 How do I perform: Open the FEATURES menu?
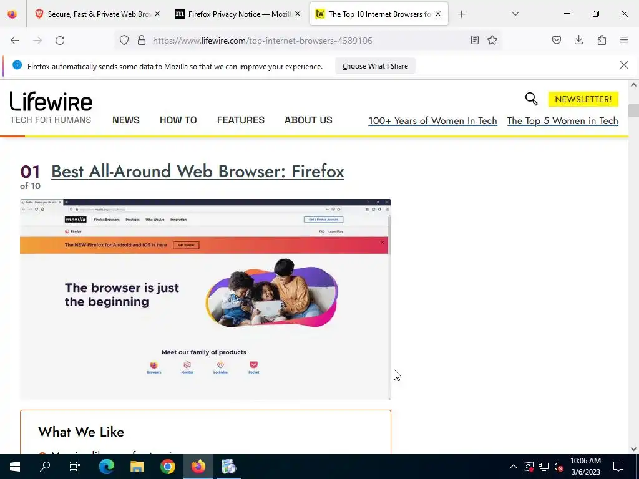coord(241,120)
